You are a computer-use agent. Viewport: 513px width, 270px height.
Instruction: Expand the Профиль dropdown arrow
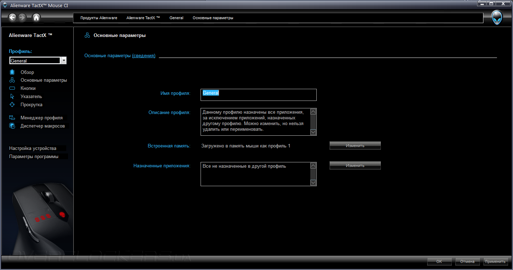[x=64, y=61]
